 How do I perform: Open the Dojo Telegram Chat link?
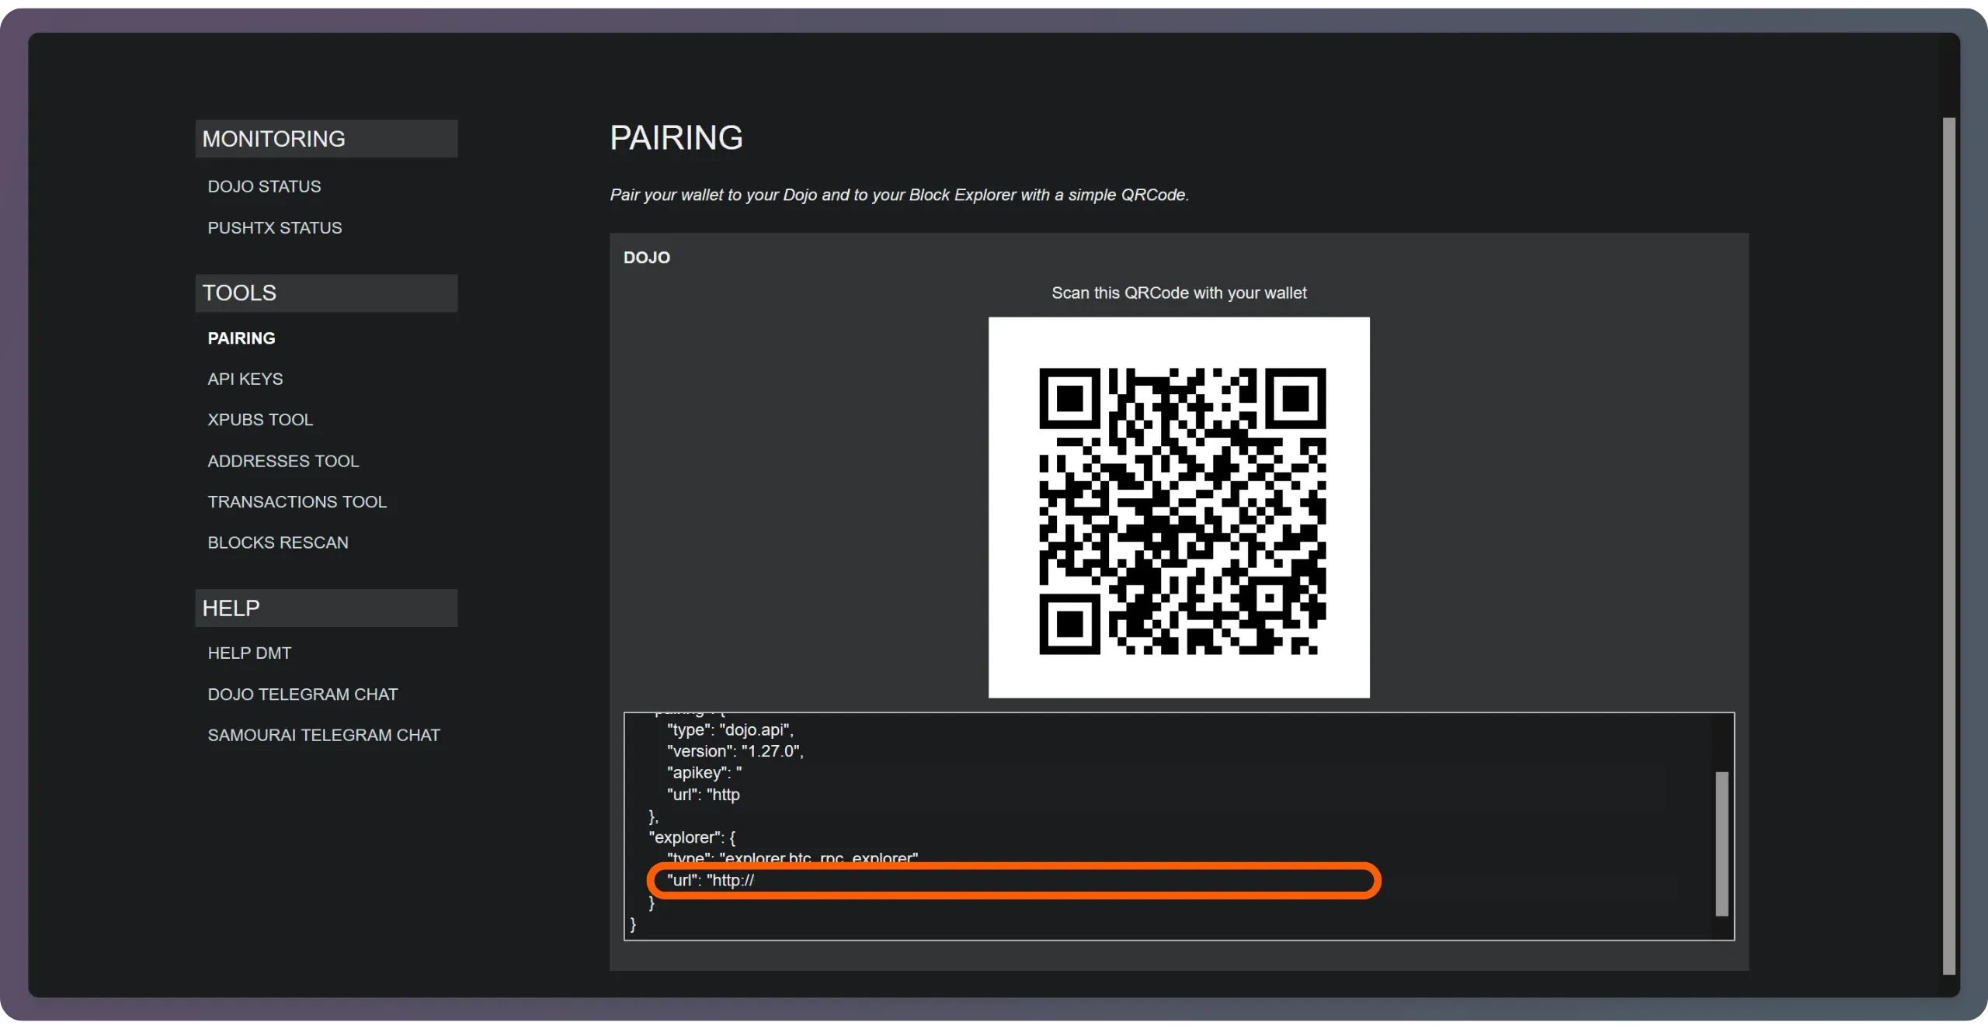click(x=302, y=695)
